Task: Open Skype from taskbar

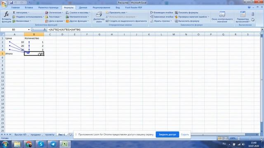Action: tap(41, 144)
